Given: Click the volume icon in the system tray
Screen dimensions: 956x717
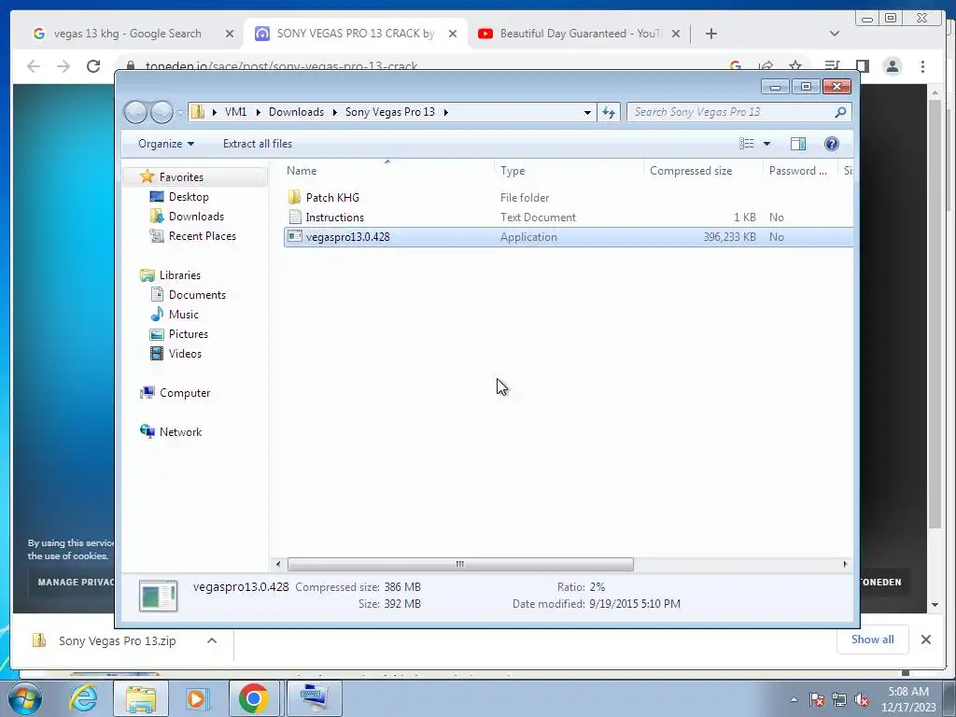Looking at the screenshot, I should tap(862, 700).
